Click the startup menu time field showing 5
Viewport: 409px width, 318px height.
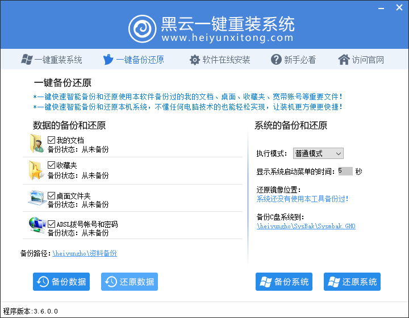pos(345,171)
